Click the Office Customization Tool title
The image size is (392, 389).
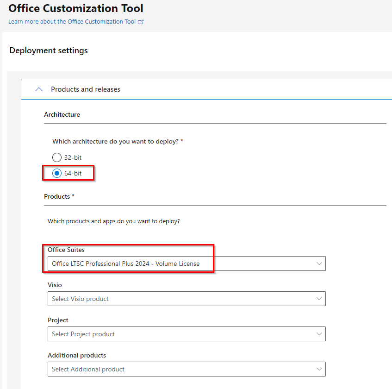pos(76,8)
